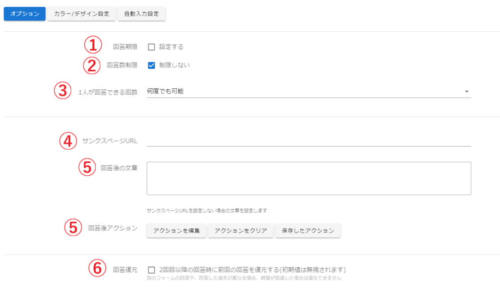The height and width of the screenshot is (298, 500).
Task: Focus the サンクスページURL input field
Action: (309, 140)
